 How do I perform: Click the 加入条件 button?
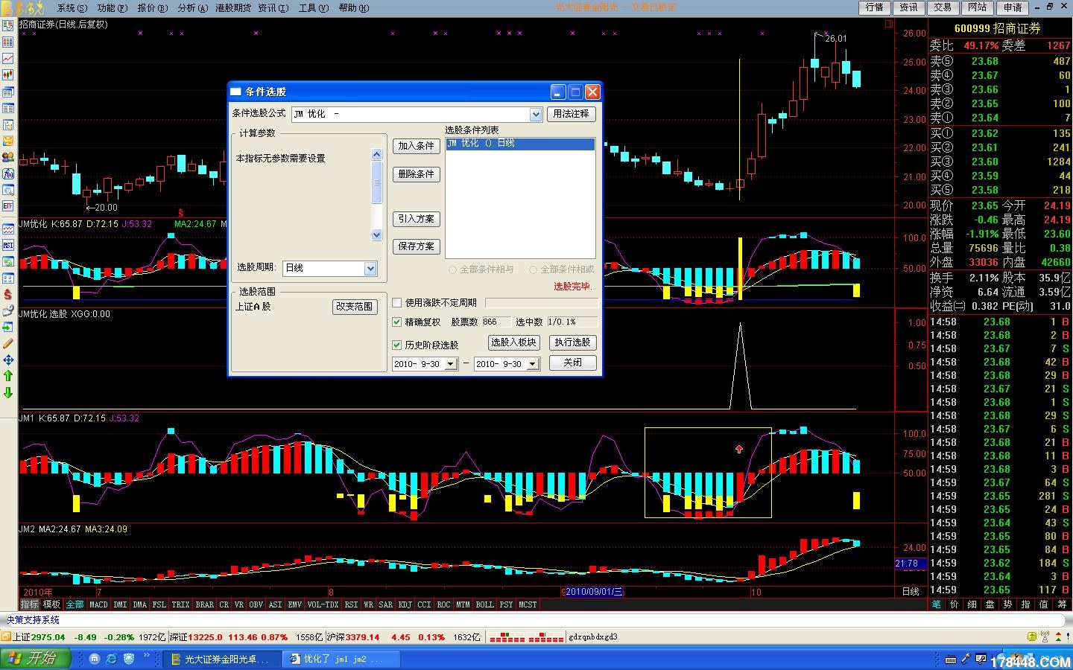tap(416, 146)
